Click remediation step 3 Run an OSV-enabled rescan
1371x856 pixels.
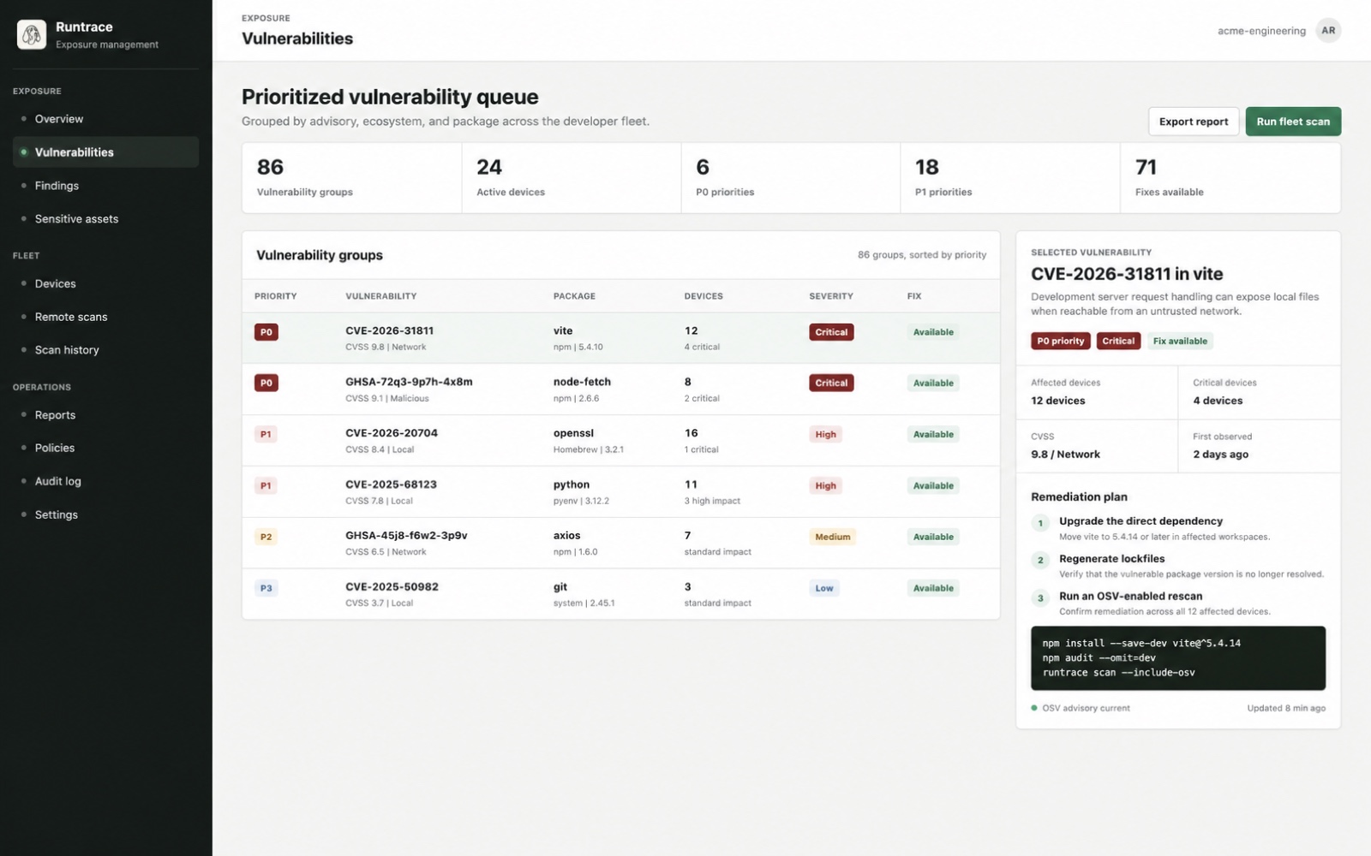click(1178, 603)
